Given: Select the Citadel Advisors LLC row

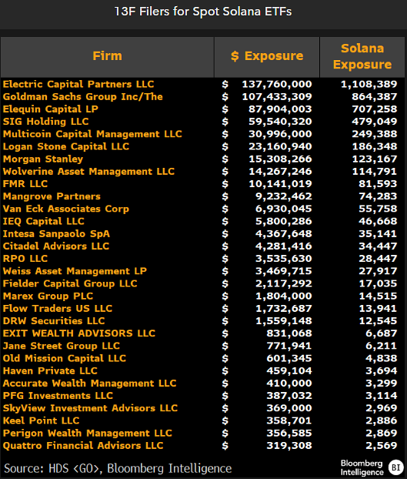Looking at the screenshot, I should [x=203, y=246].
